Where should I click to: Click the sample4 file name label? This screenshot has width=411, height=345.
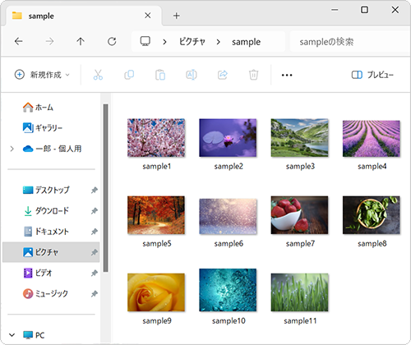click(x=372, y=166)
